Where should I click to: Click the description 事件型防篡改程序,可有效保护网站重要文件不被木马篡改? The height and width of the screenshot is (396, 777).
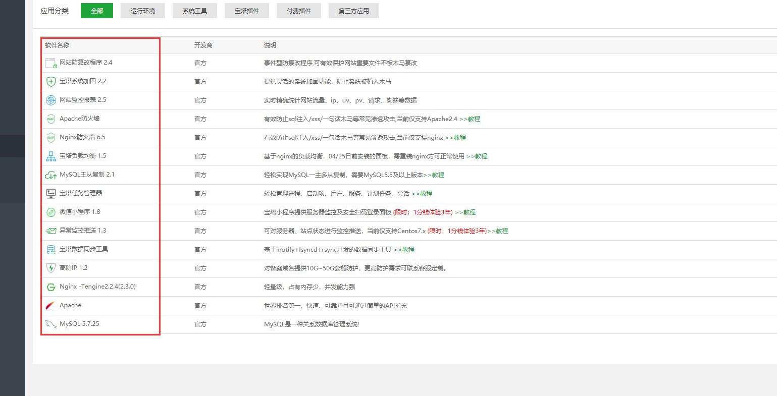coord(340,63)
